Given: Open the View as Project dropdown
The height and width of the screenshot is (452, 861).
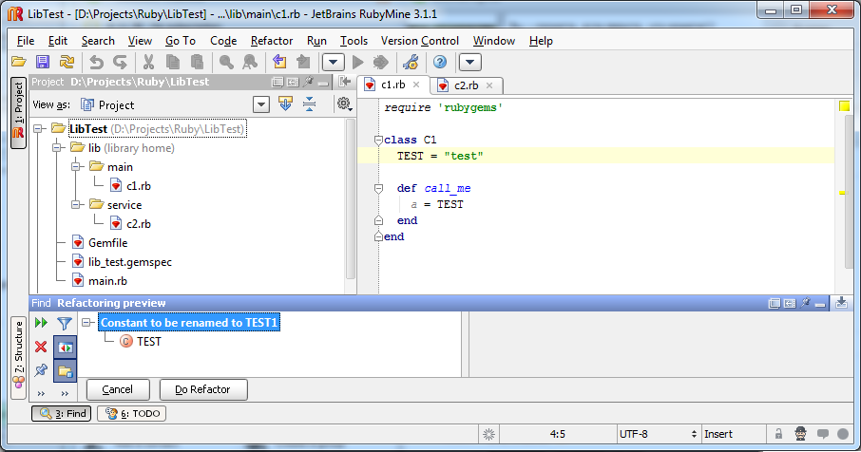Looking at the screenshot, I should tap(260, 104).
